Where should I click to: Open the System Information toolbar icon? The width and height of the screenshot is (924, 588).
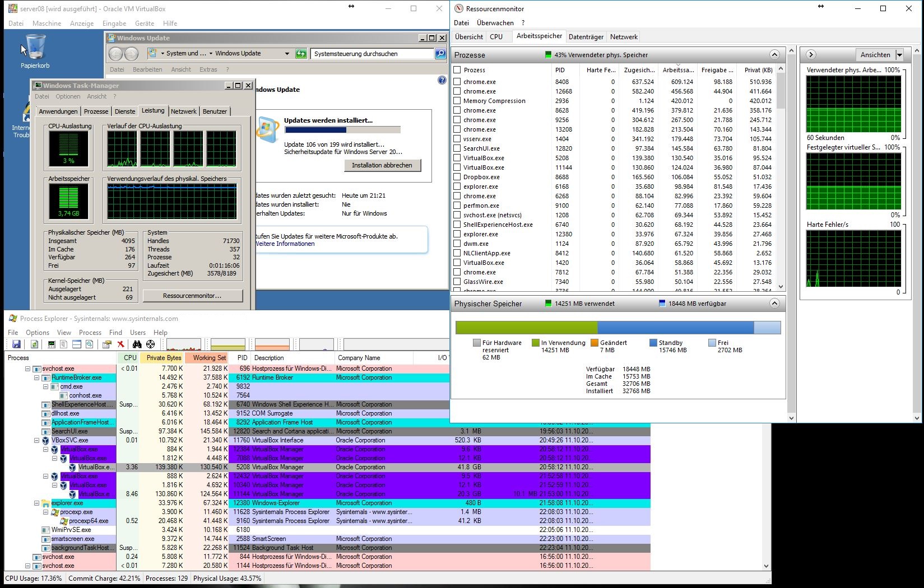pyautogui.click(x=52, y=344)
